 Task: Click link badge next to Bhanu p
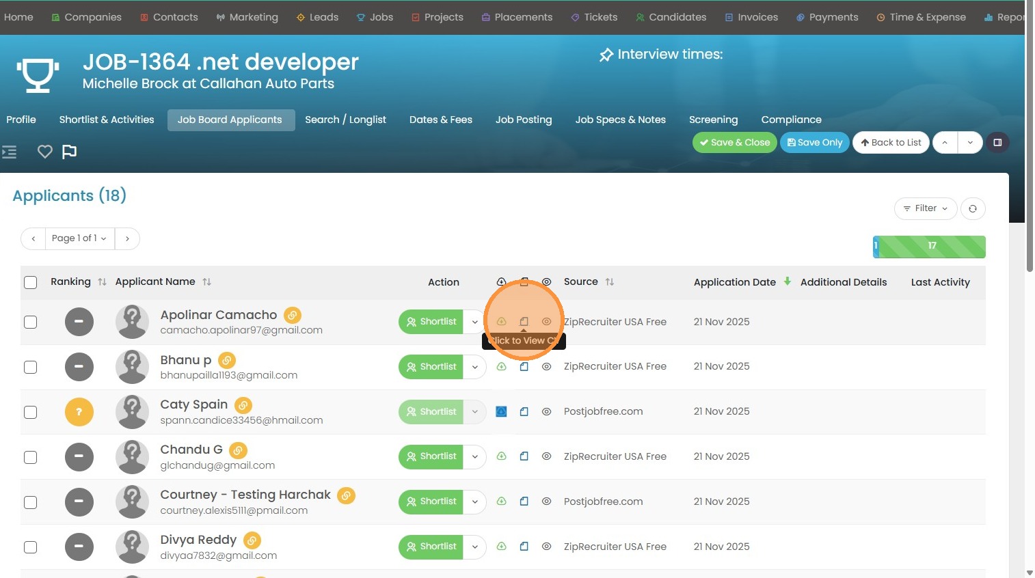point(227,360)
